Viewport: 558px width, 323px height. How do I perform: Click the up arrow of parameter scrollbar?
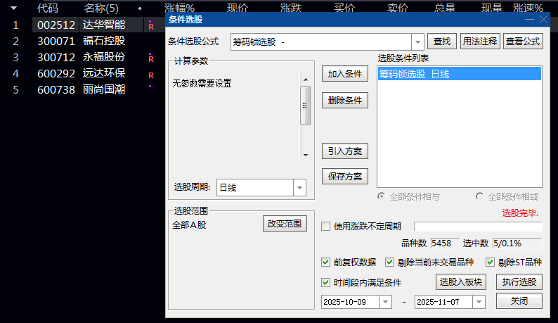(x=306, y=80)
